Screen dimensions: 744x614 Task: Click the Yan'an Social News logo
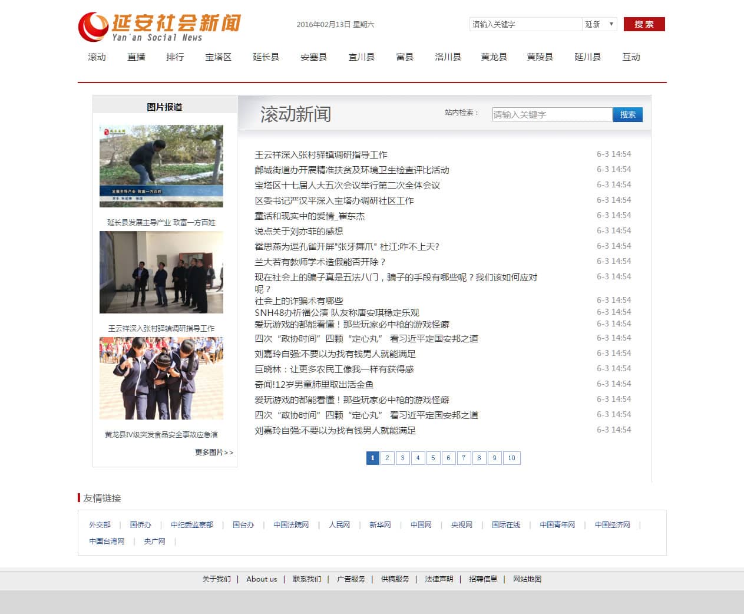tap(160, 27)
